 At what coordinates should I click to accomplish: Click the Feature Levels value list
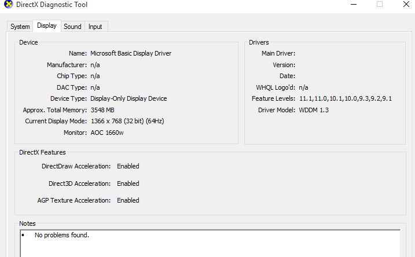[346, 98]
